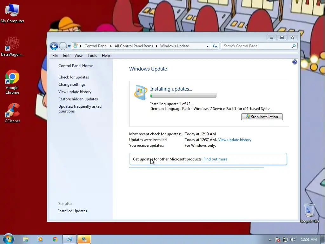Viewport: 325px width, 244px height.
Task: Click Find out more link
Action: click(x=216, y=159)
